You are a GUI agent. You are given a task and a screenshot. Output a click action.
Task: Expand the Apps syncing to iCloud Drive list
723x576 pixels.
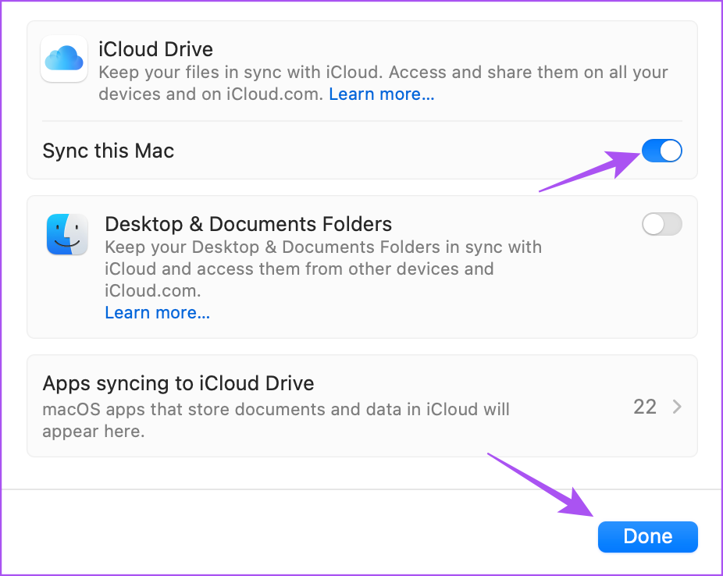click(676, 406)
